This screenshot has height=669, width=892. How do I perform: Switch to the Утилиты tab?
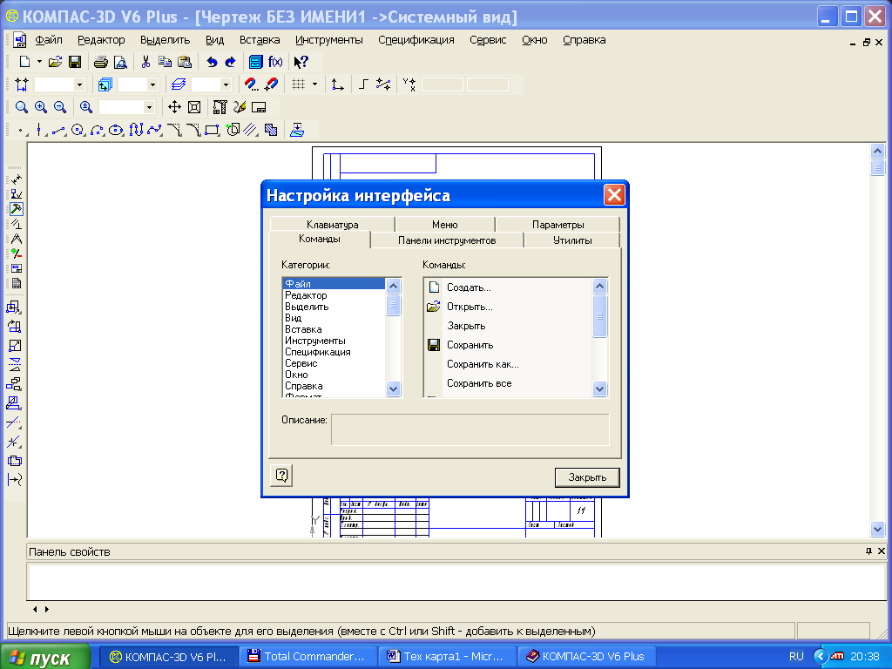[x=572, y=240]
